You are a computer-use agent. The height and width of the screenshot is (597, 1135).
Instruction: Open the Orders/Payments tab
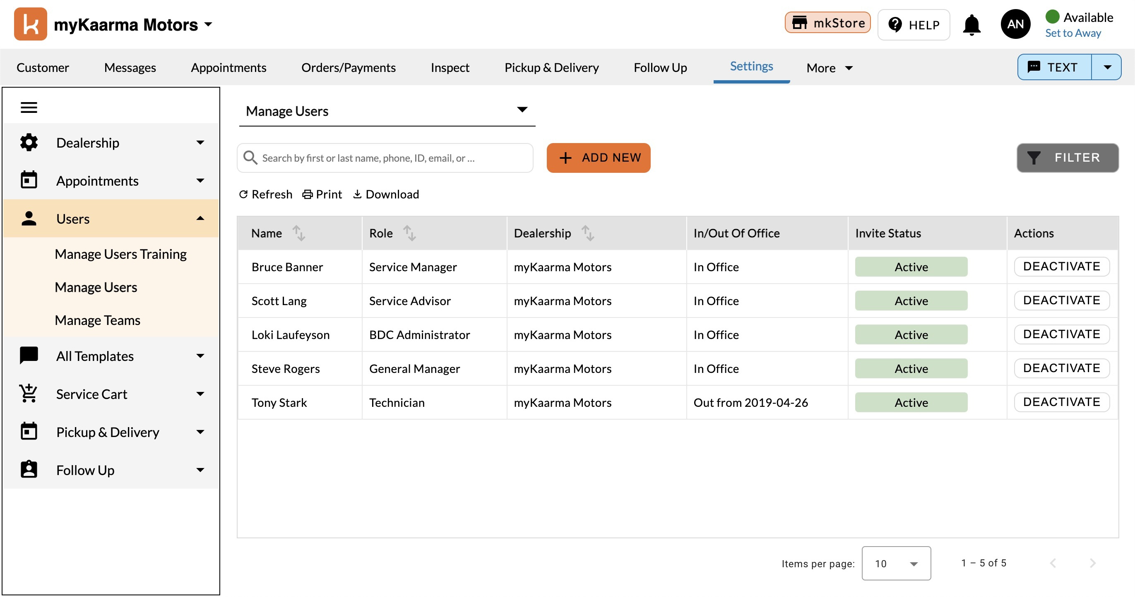pos(348,67)
